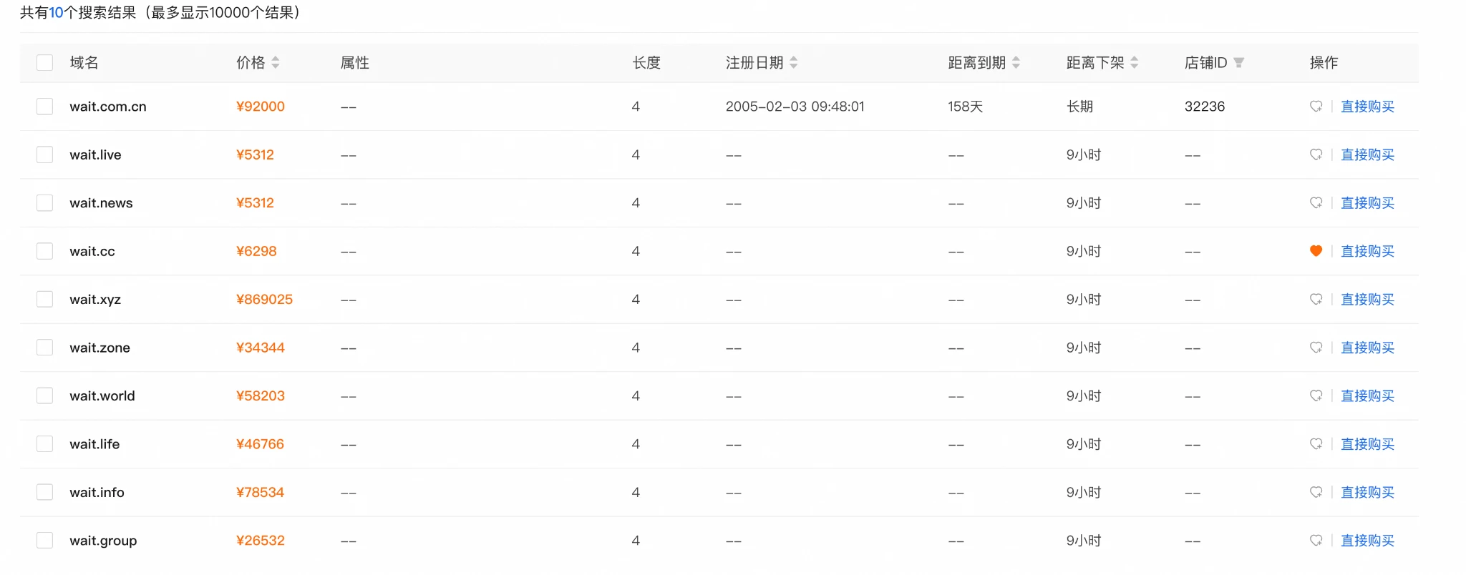Open the wait.xyz domain name entry
Viewport: 1466px width, 575px height.
(95, 300)
